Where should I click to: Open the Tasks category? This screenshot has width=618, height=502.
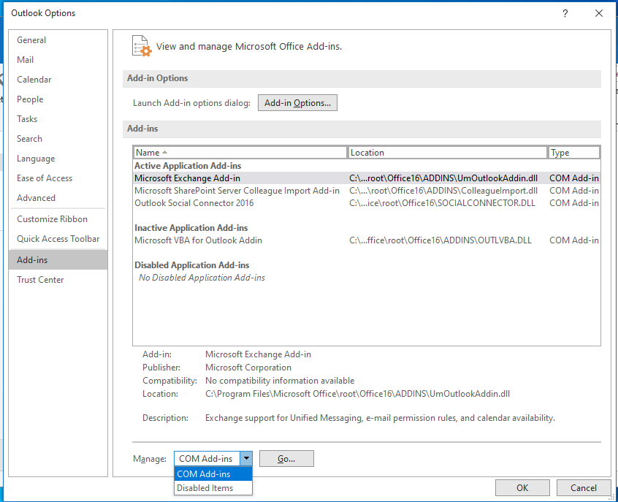(58, 119)
